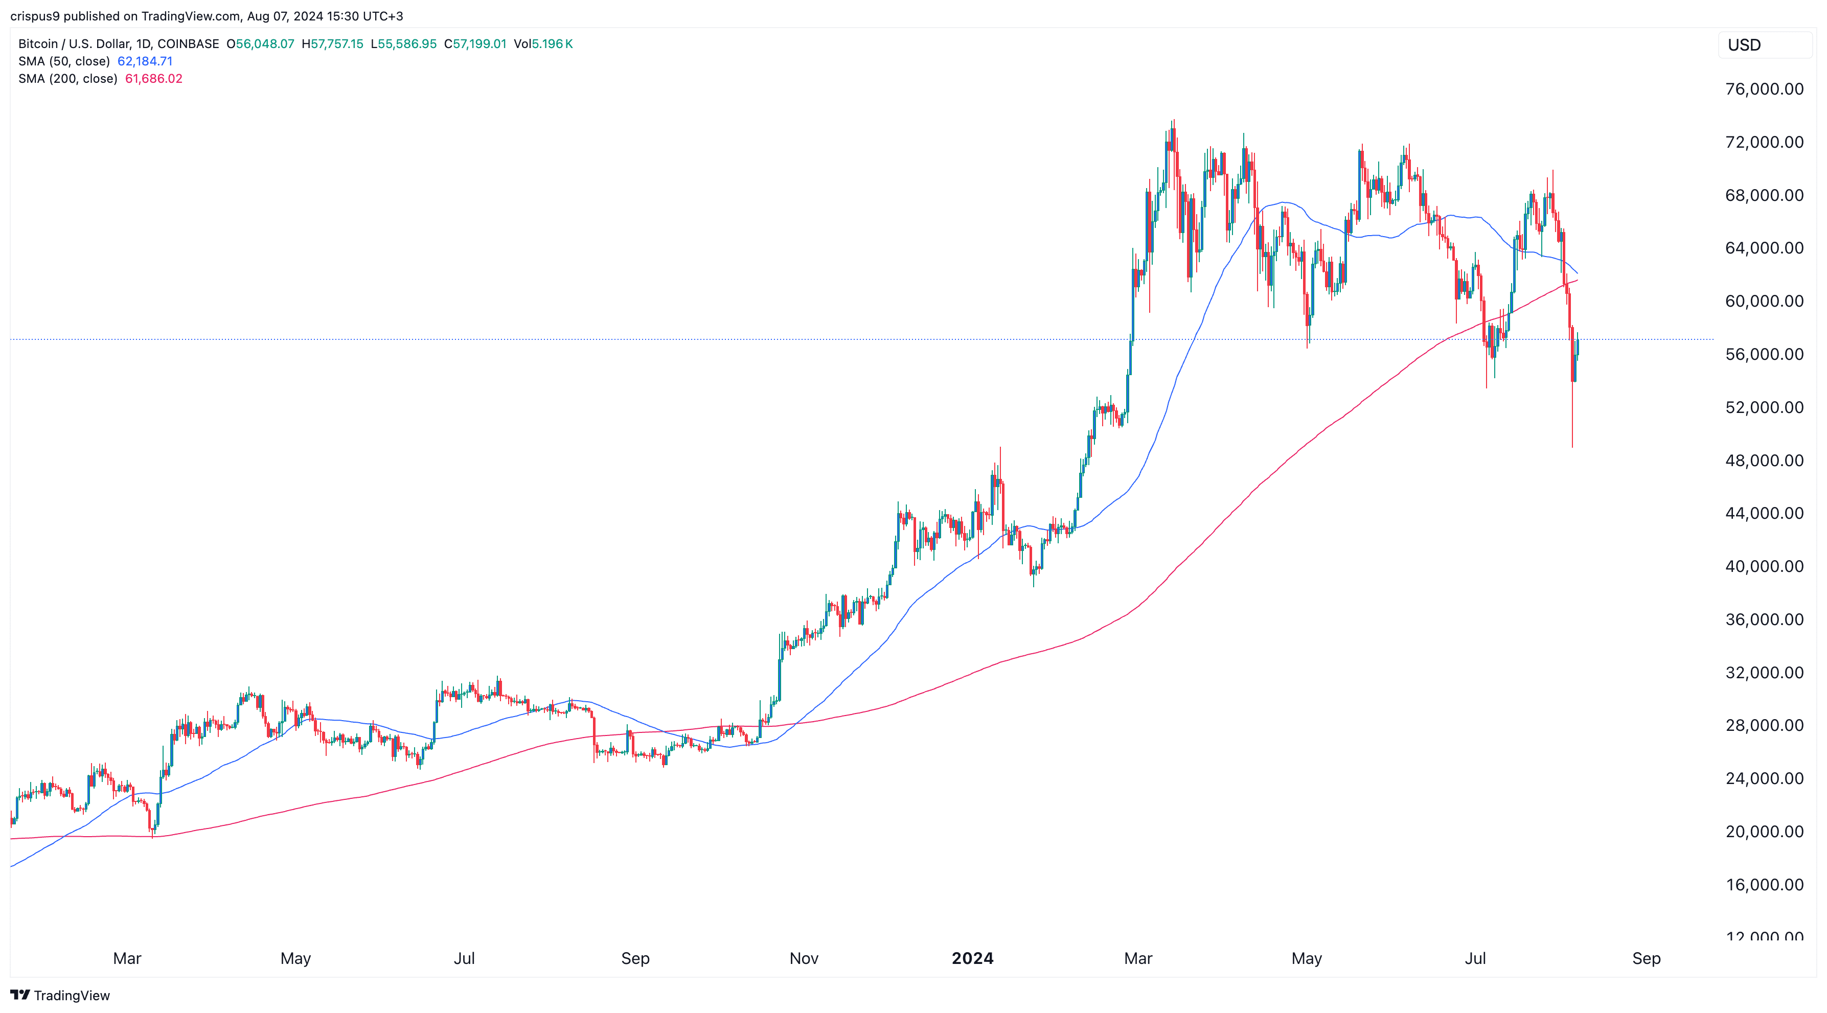
Task: Click the 28,000.00 price axis label
Action: tap(1765, 724)
